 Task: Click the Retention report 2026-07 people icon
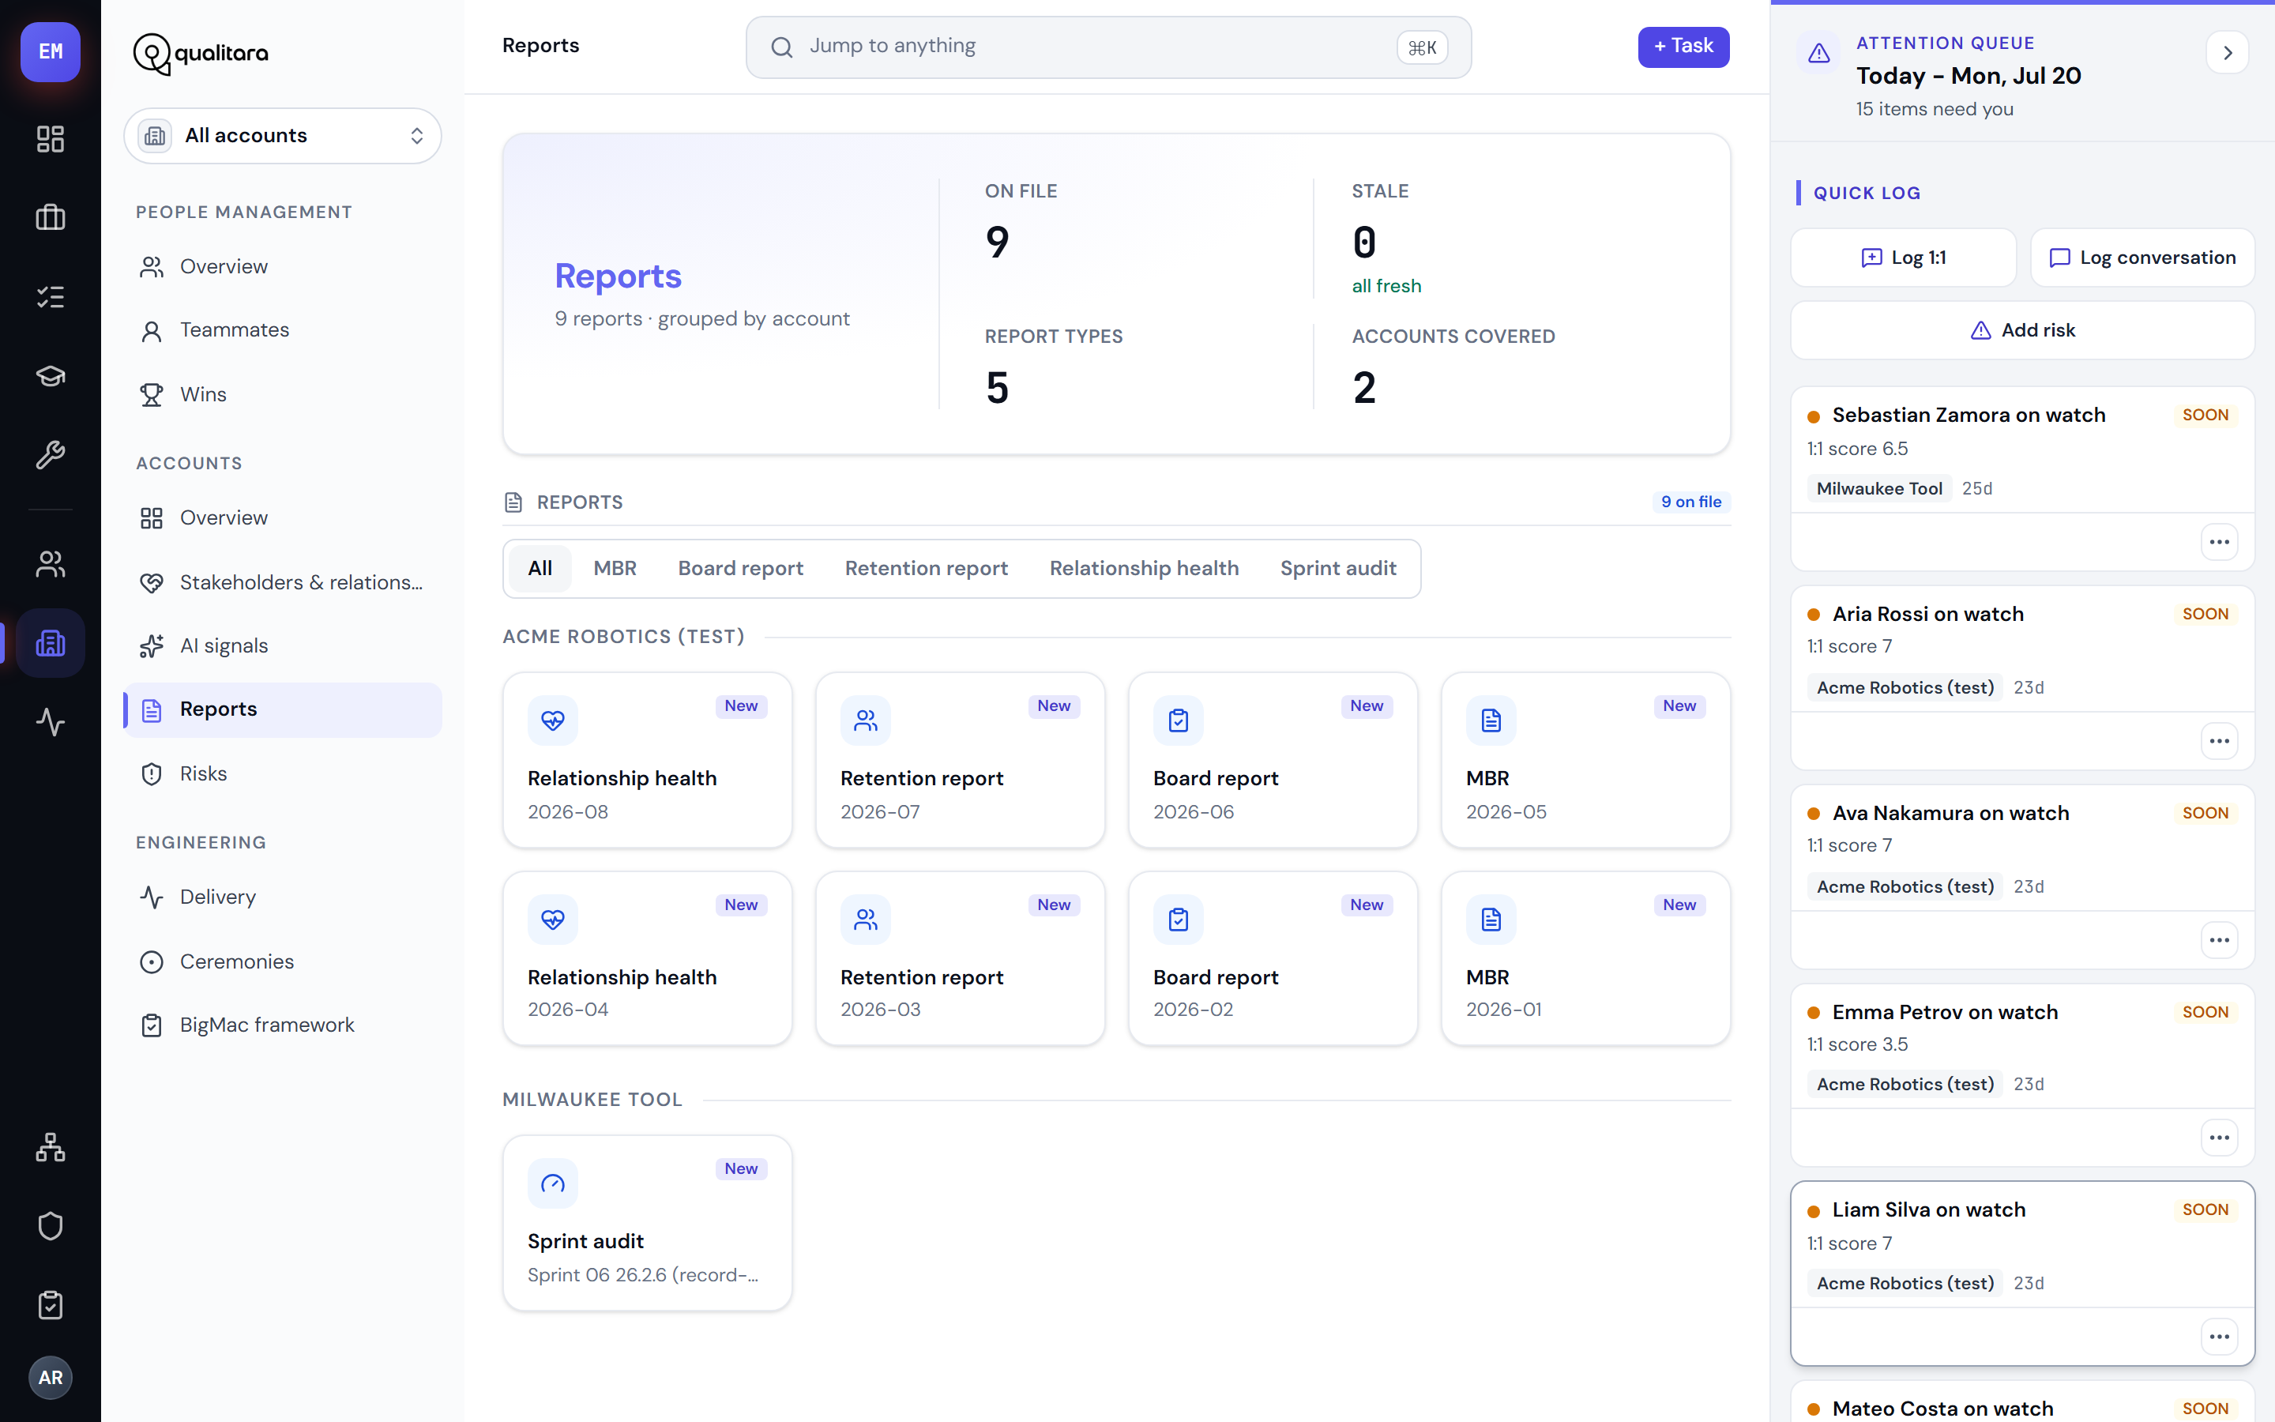click(x=866, y=720)
